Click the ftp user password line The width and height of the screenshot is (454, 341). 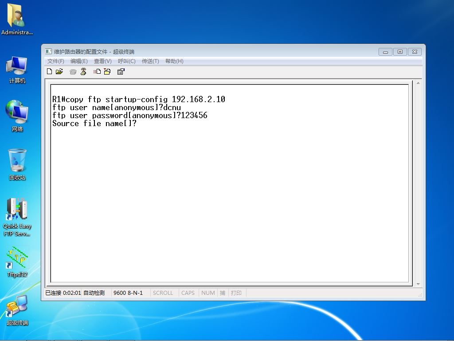[x=130, y=115]
